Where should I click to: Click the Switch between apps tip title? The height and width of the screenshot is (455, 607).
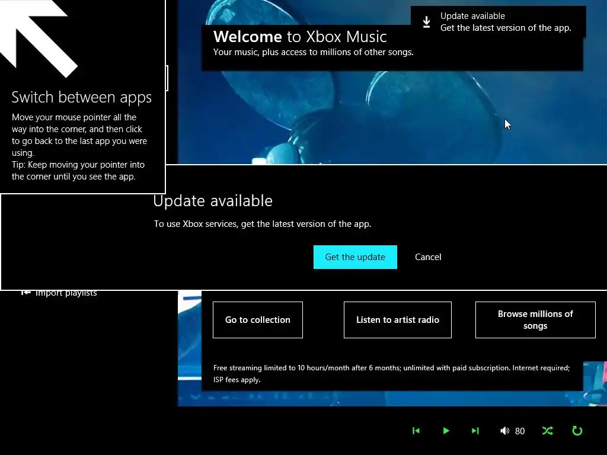(82, 98)
